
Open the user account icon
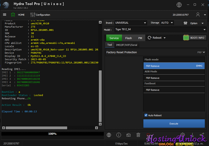(x=198, y=15)
